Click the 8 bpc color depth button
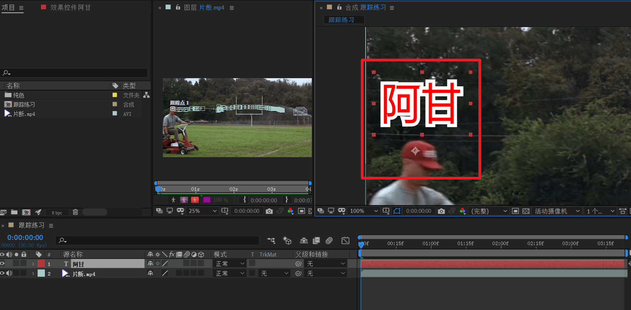Screen dimensions: 631x310 [x=57, y=212]
